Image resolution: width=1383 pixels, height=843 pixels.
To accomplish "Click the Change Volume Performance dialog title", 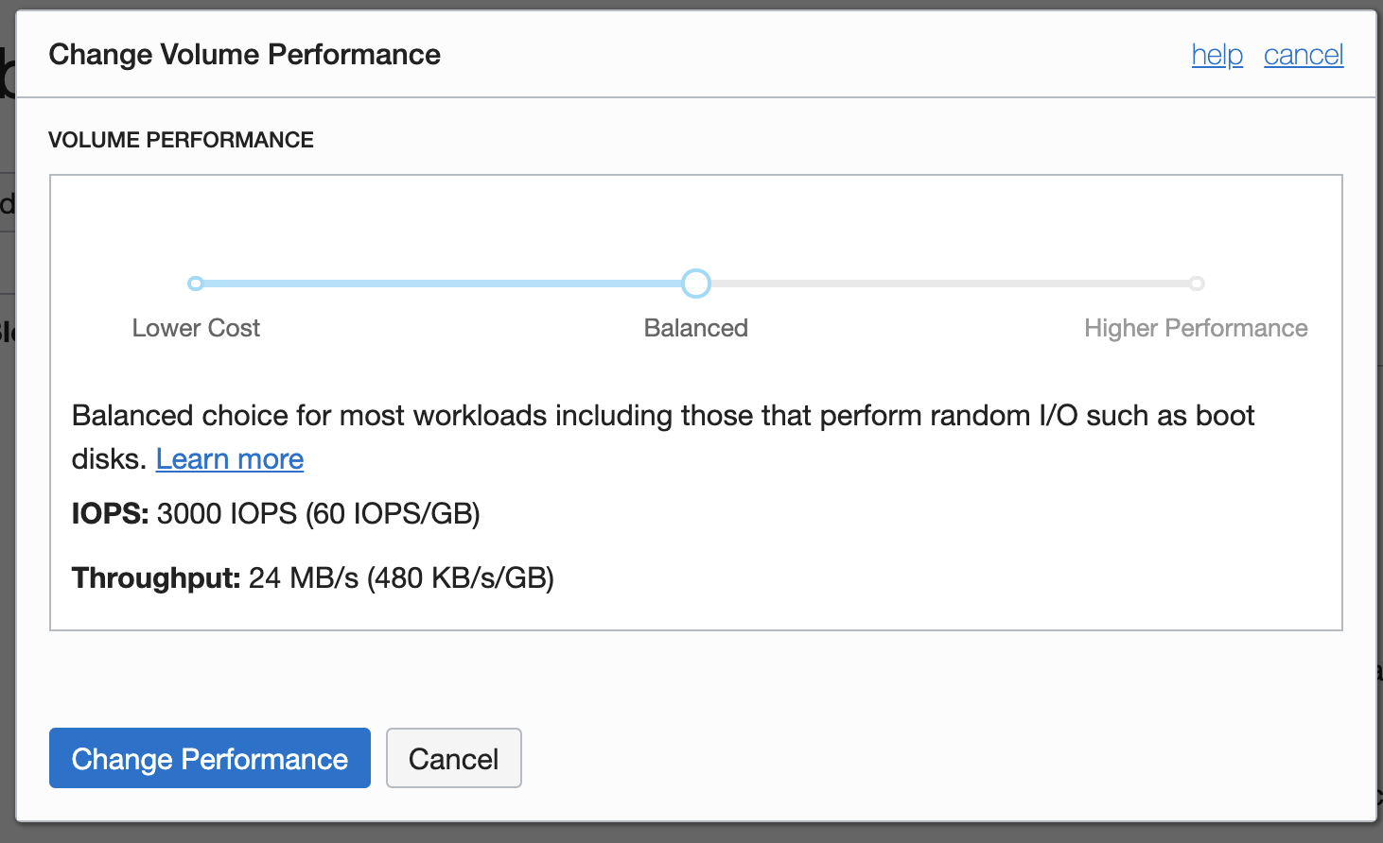I will (x=245, y=55).
